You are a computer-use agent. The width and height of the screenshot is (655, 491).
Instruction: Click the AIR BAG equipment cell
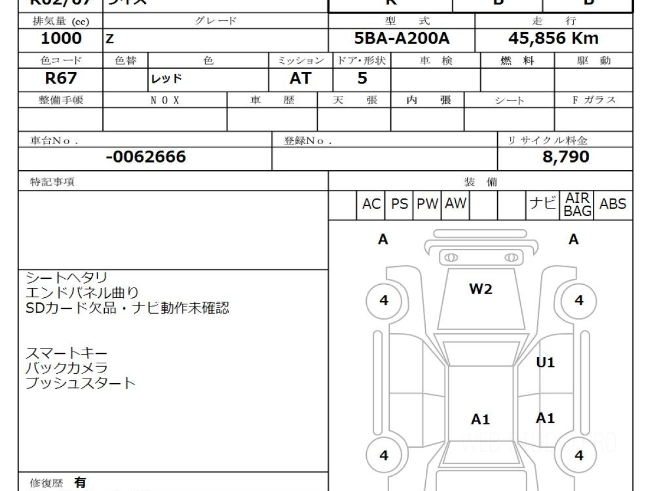pyautogui.click(x=577, y=205)
